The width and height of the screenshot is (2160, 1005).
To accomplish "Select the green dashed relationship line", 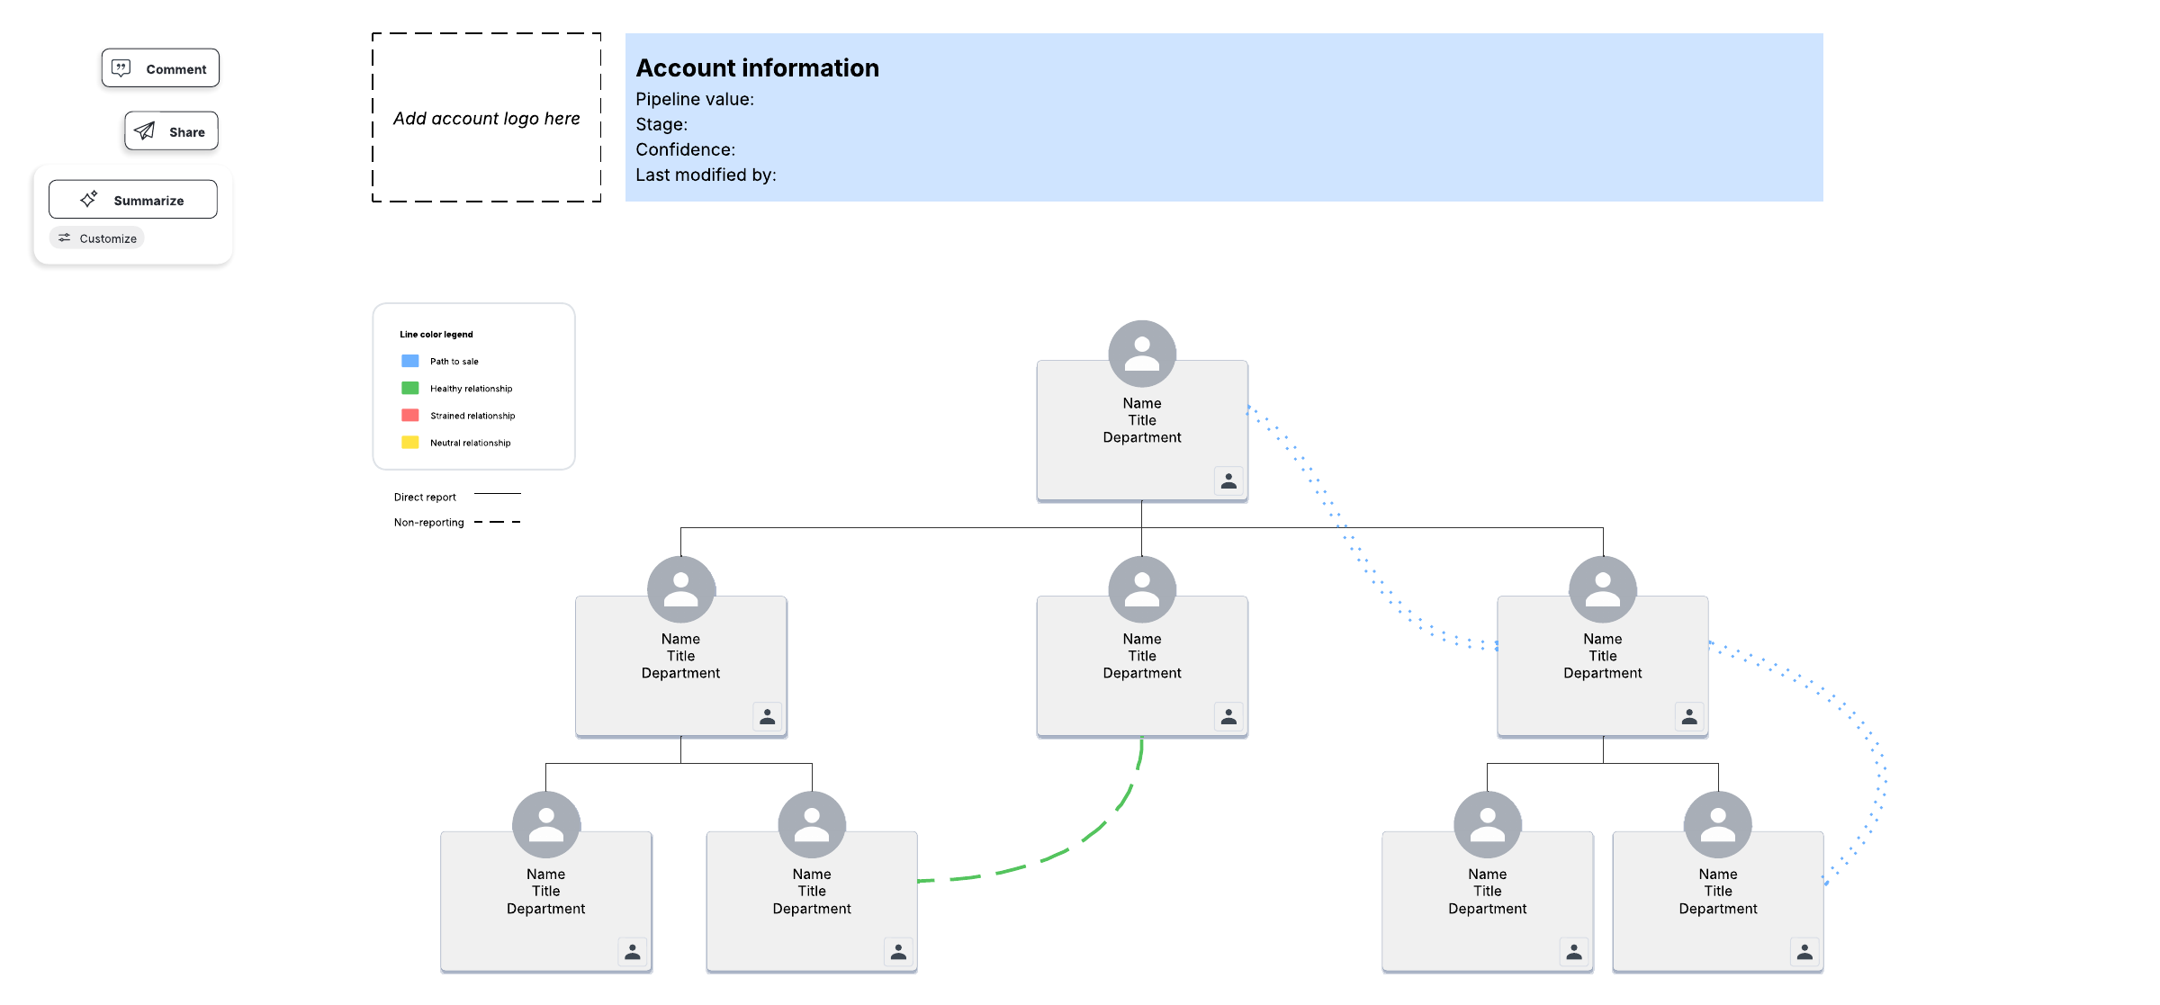I will 1053,855.
